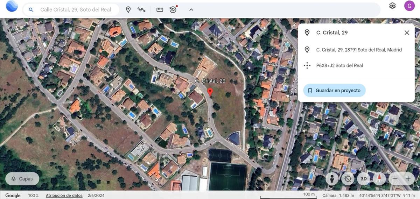Zoom out with the minus button
This screenshot has height=199, width=420.
(395, 179)
